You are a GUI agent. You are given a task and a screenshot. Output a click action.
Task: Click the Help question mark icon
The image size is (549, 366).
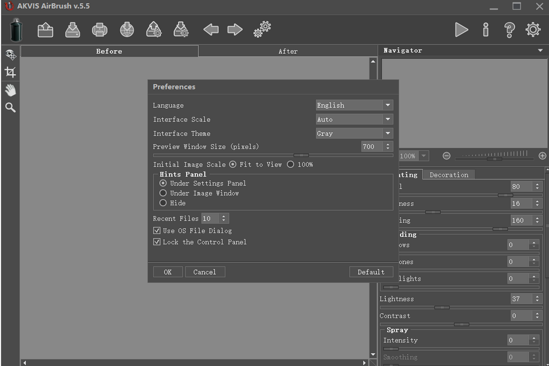tap(509, 30)
